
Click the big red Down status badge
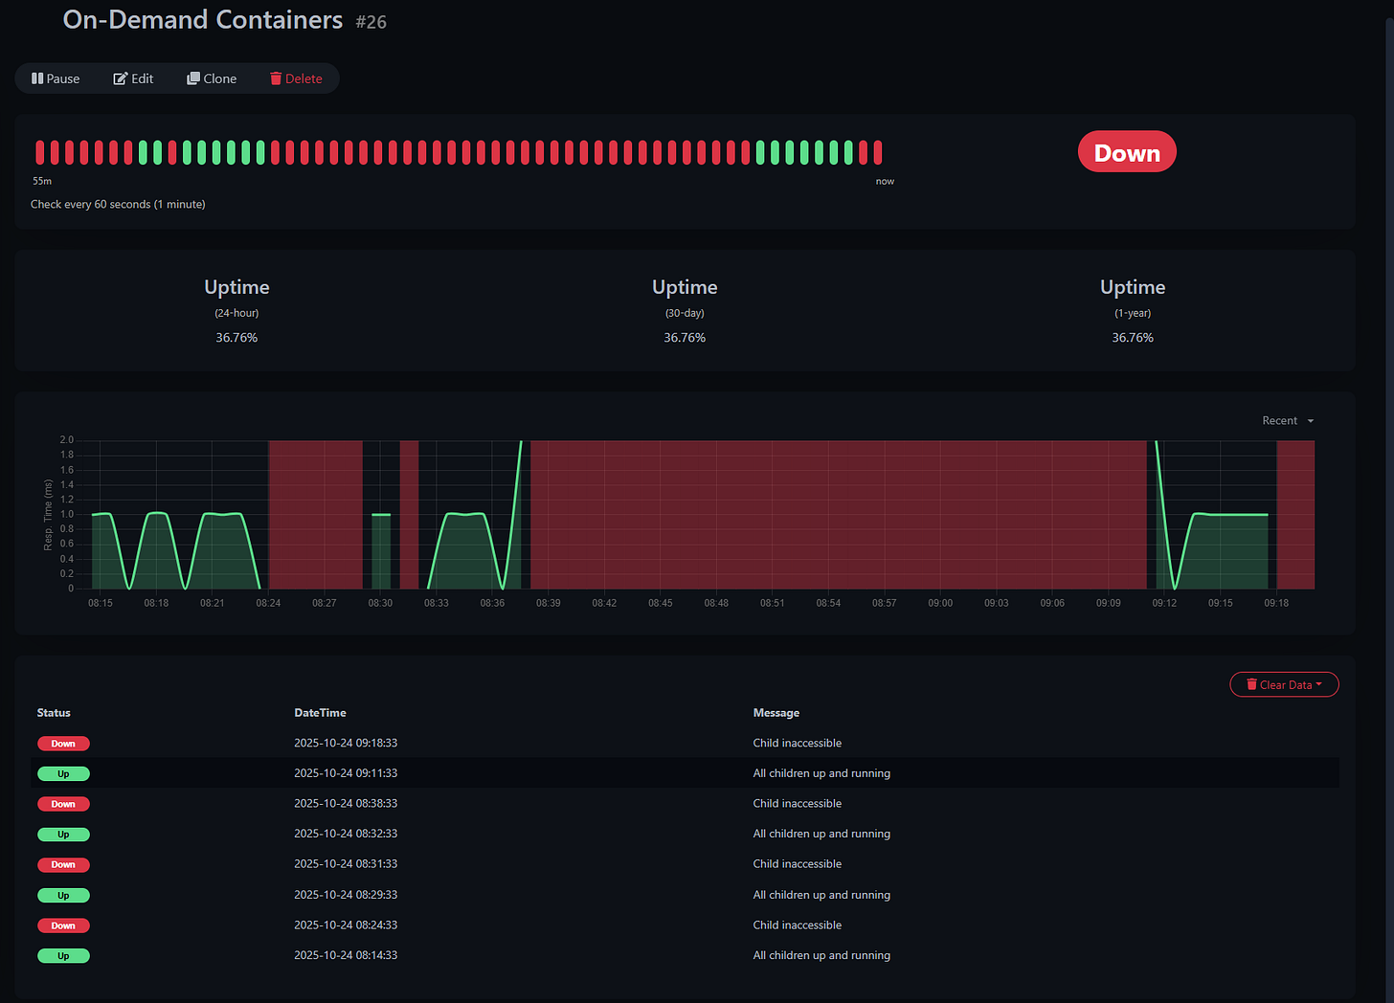point(1127,152)
